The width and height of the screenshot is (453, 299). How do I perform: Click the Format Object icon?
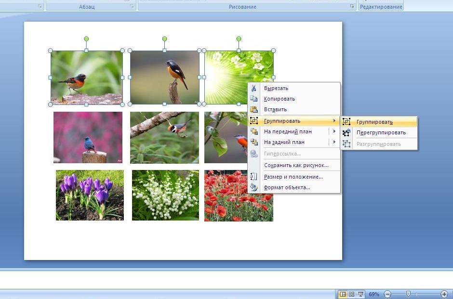[253, 187]
